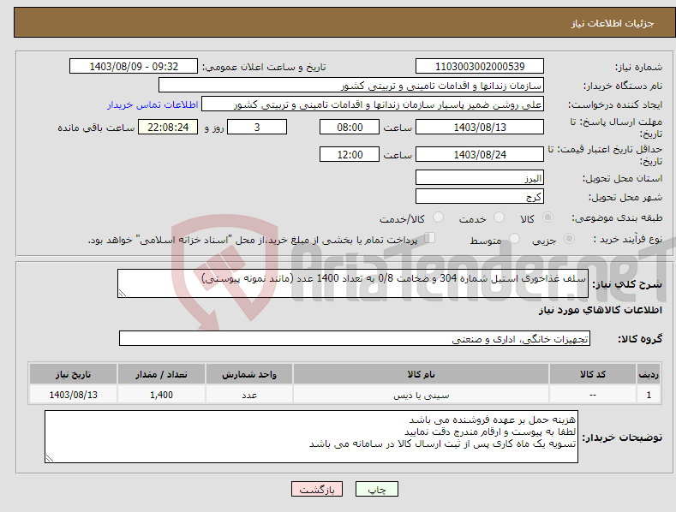Select the کالا radio button
Viewport: 676px width, 512px height.
[x=547, y=217]
